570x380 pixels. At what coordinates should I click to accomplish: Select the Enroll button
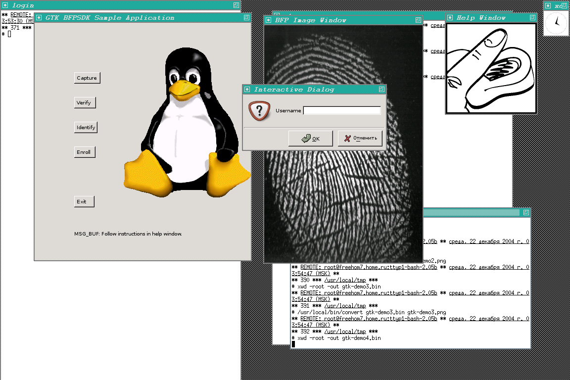pyautogui.click(x=84, y=152)
